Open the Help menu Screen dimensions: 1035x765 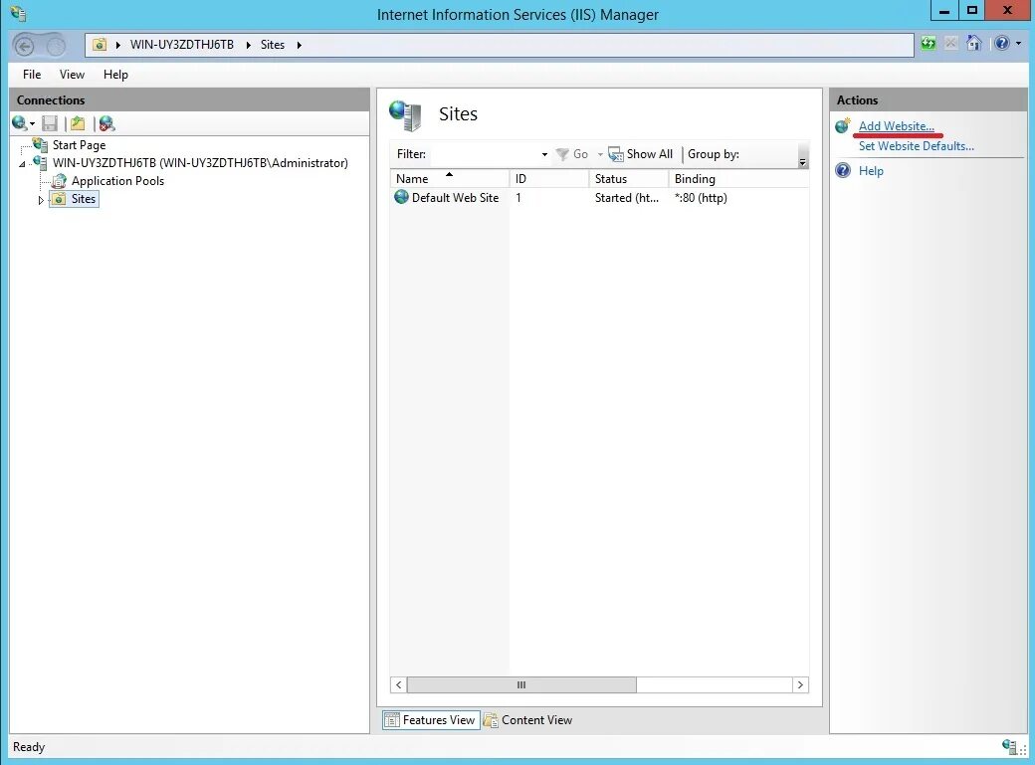coord(115,75)
